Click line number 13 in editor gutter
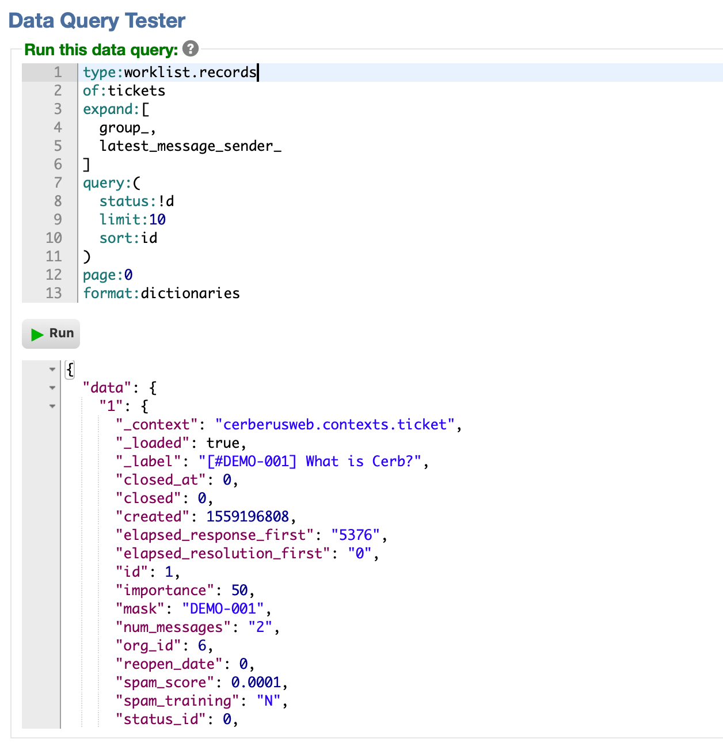The image size is (723, 754). click(x=54, y=294)
